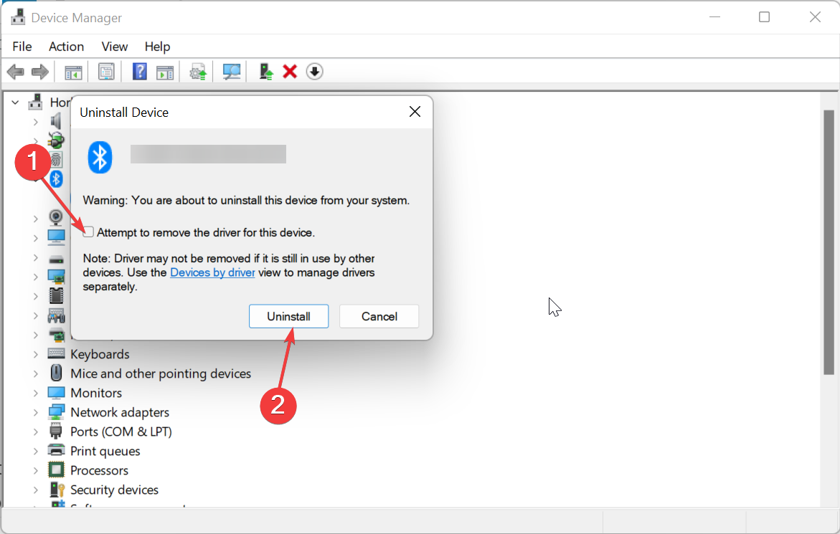Follow the Devices by driver link
The height and width of the screenshot is (534, 840).
coord(212,272)
